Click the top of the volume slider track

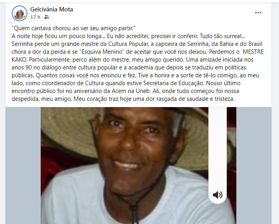[218, 109]
